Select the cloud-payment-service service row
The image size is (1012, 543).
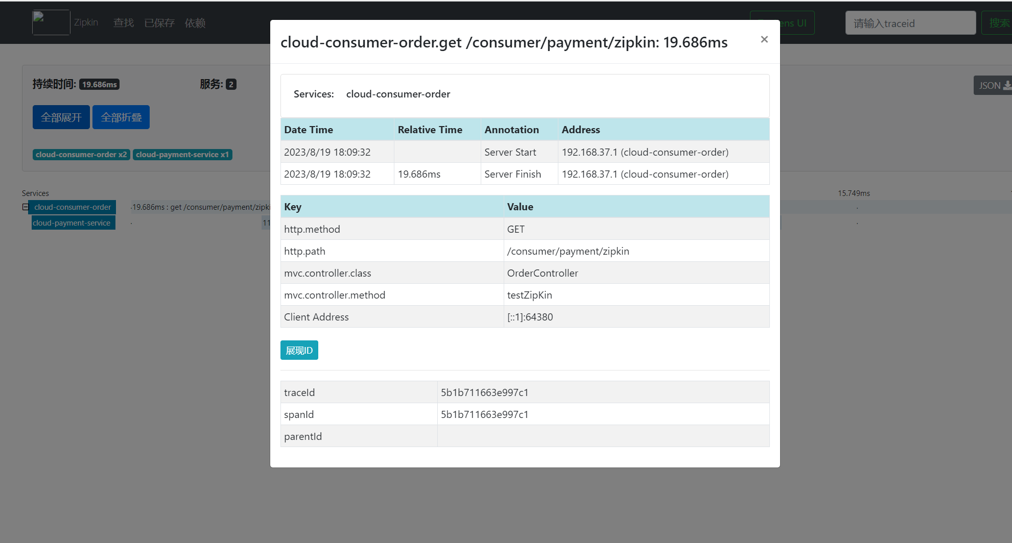tap(73, 223)
